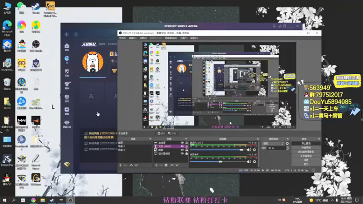The width and height of the screenshot is (363, 204).
Task: Remove the selected scene in OBS
Action: tap(125, 165)
